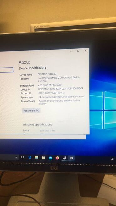Image resolution: width=116 pixels, height=206 pixels.
Task: Open the People icon in system tray
Action: pyautogui.click(x=112, y=159)
